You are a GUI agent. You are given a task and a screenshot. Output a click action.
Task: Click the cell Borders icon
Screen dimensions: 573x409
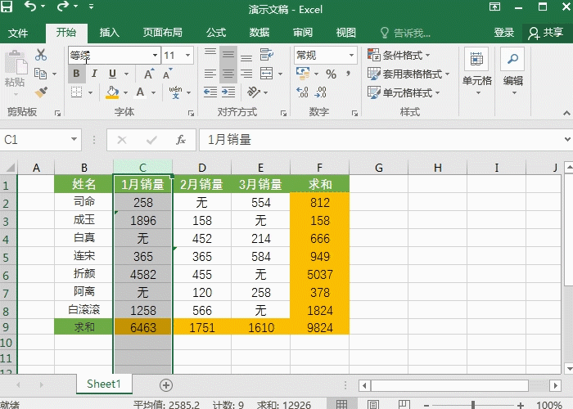pos(76,92)
